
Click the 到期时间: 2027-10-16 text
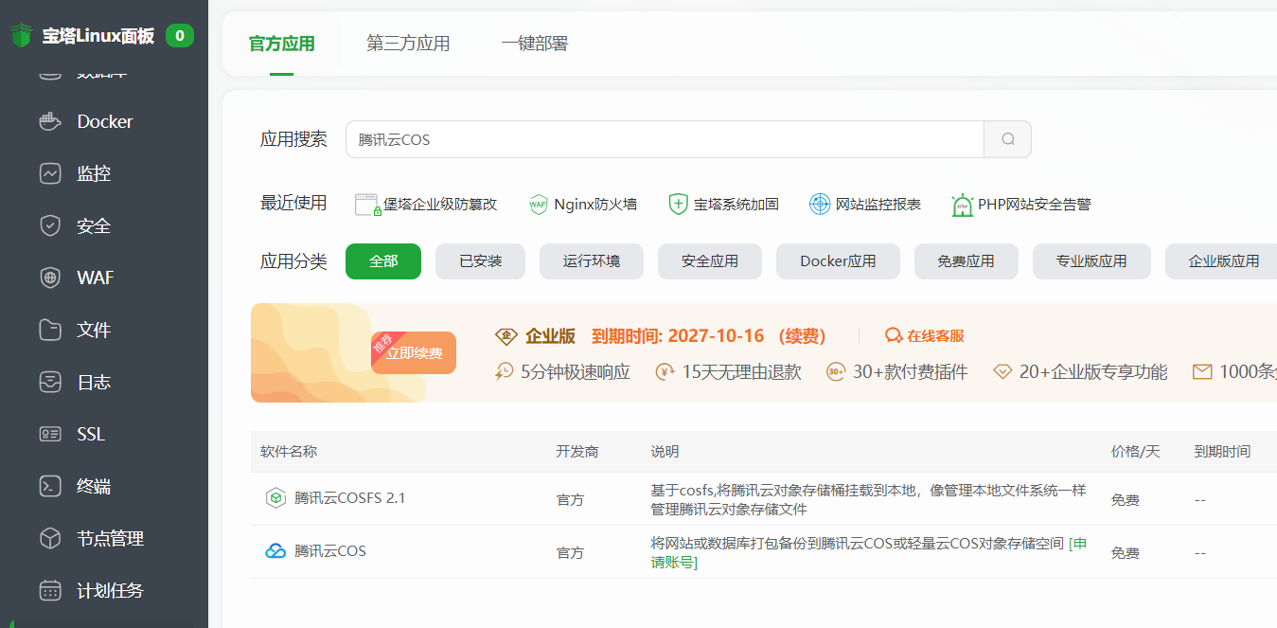(x=678, y=336)
